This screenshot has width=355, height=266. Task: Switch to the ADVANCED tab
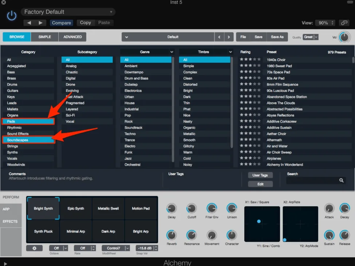72,37
